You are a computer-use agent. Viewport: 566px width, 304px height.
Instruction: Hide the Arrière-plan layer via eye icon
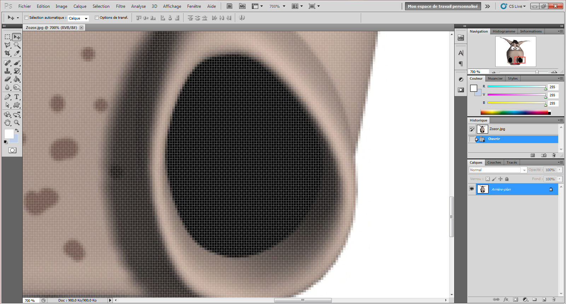(472, 189)
